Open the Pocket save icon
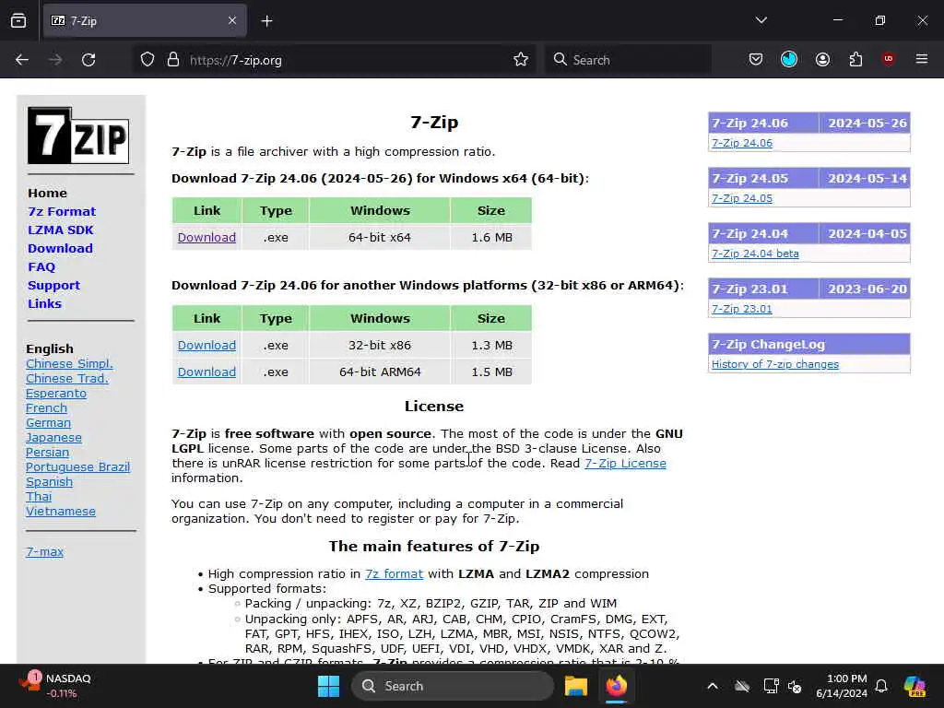 [x=756, y=59]
